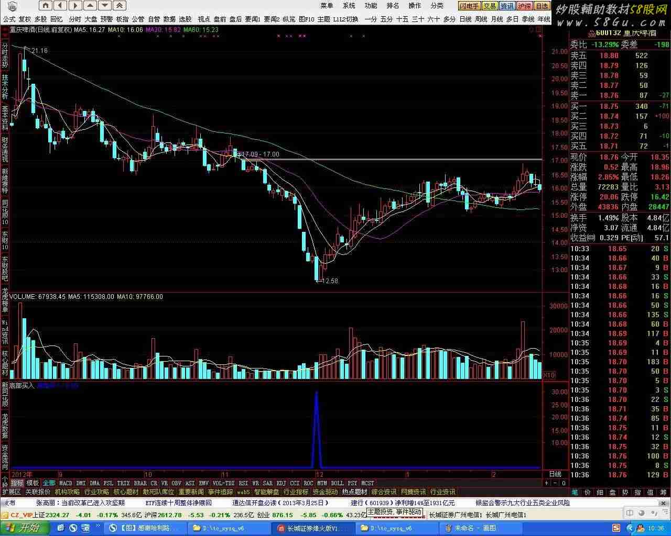Click the Sogou browser taskbar item 感谢哈利路
This screenshot has height=536, width=671.
click(145, 528)
